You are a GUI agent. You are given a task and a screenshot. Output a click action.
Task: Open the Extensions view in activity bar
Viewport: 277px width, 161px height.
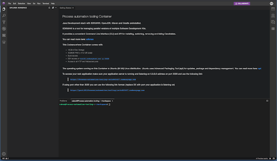click(4, 35)
